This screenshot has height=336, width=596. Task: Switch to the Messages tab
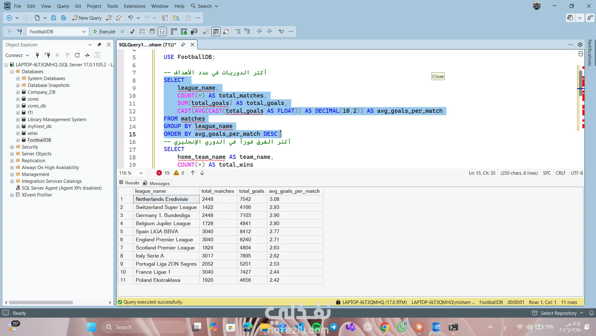coord(157,183)
